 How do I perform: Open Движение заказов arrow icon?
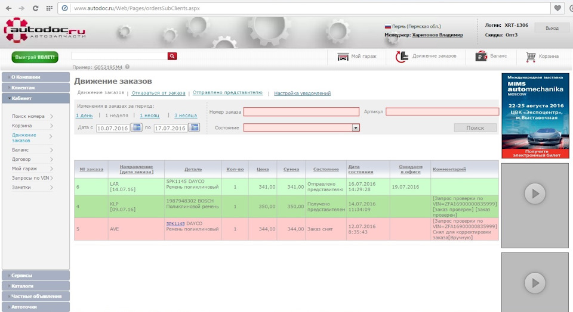coord(402,57)
